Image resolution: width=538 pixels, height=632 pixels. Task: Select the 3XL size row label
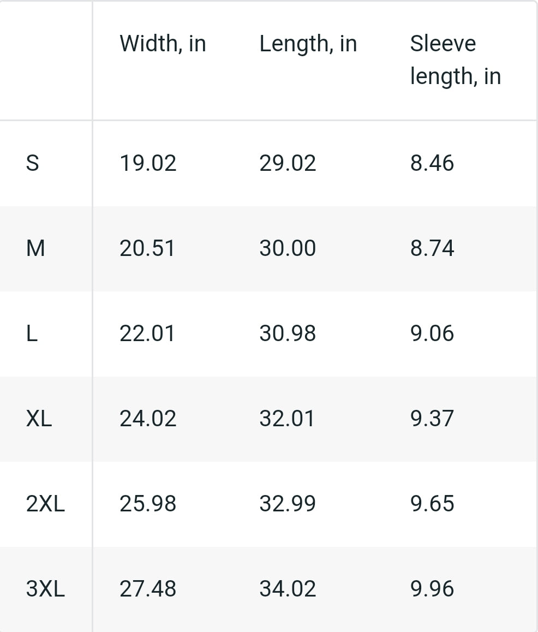[x=45, y=589]
